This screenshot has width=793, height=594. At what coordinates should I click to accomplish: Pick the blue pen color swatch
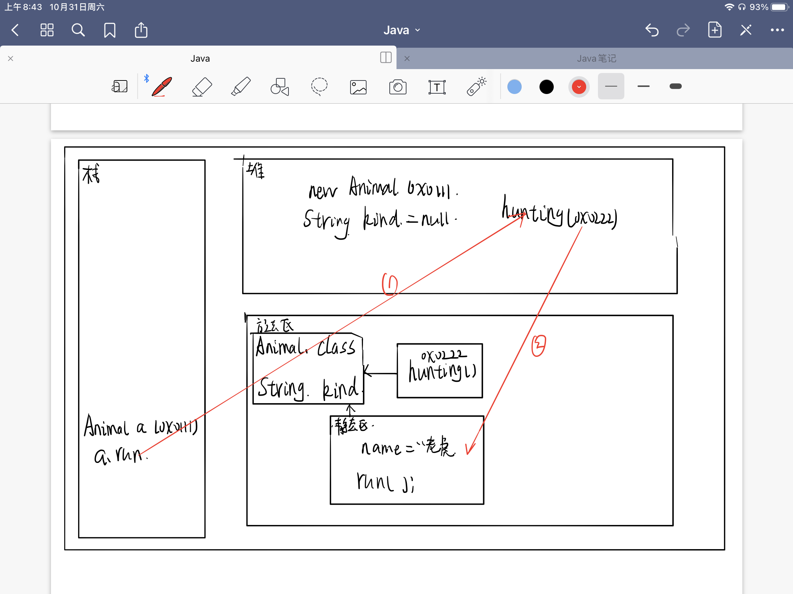tap(514, 87)
